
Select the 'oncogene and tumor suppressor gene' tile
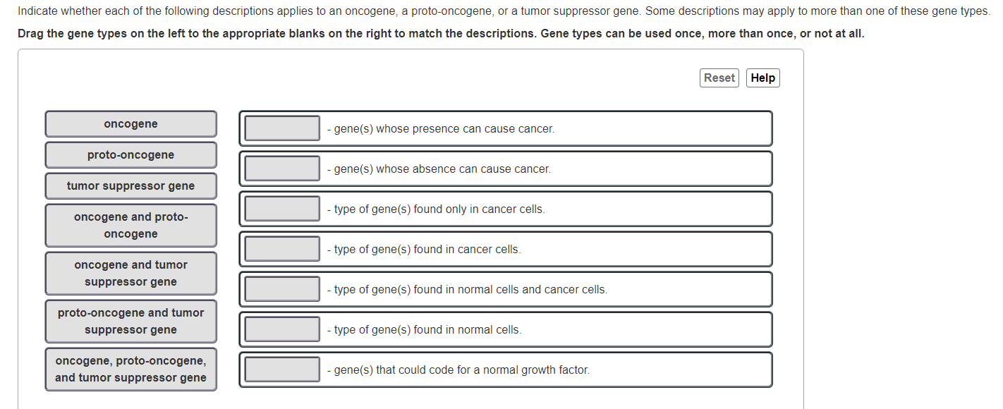(x=130, y=273)
